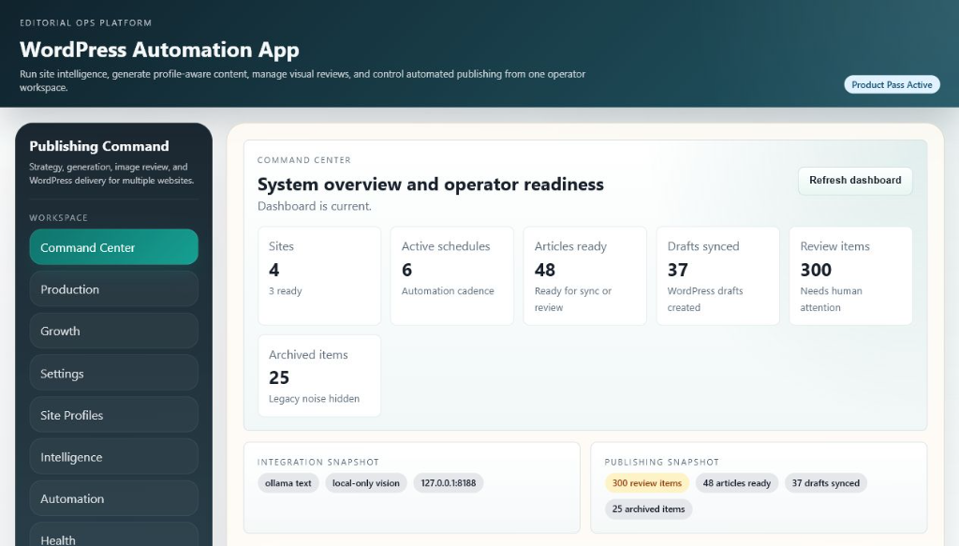Open the Health sidebar item
Image resolution: width=959 pixels, height=546 pixels.
click(113, 536)
